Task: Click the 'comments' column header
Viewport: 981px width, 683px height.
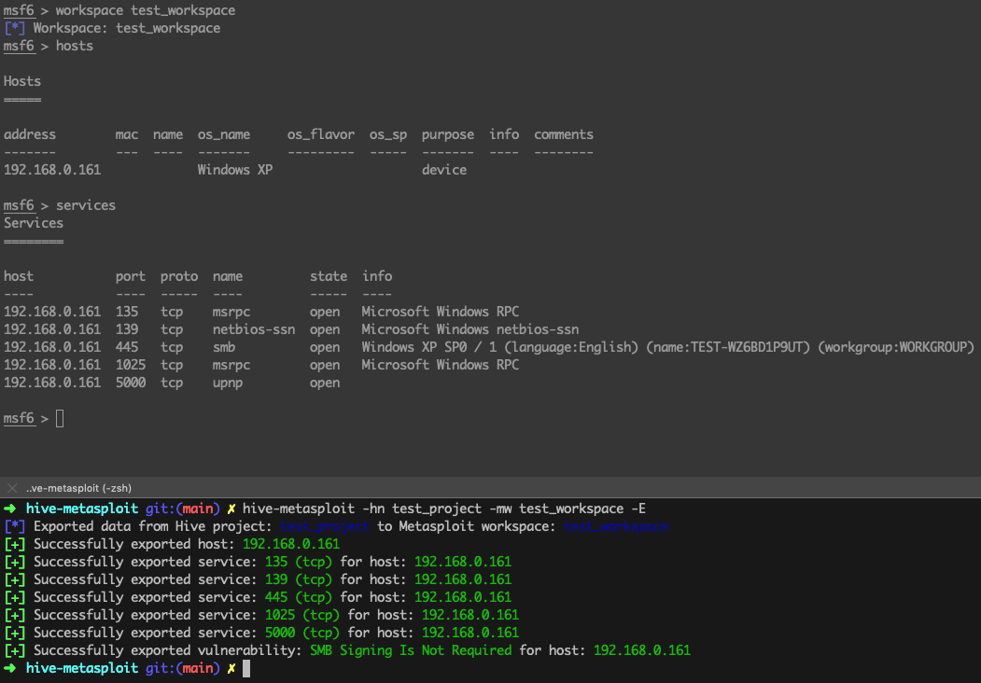Action: [x=564, y=134]
